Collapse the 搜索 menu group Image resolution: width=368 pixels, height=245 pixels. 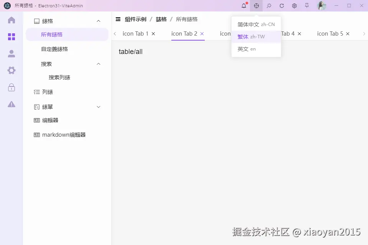point(98,64)
